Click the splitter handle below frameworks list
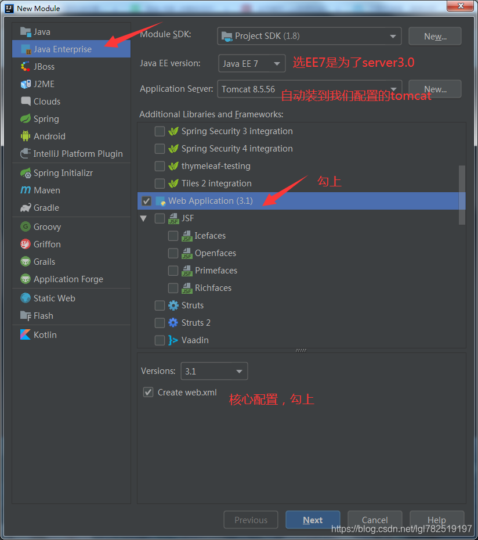 click(x=301, y=350)
